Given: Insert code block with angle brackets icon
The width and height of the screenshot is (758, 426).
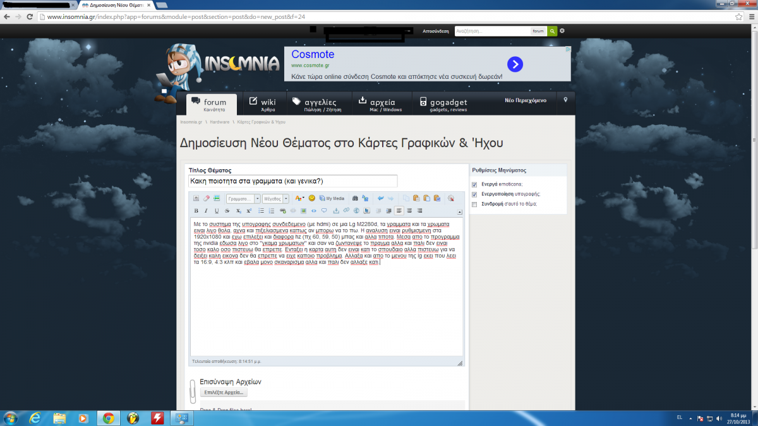Looking at the screenshot, I should pos(314,210).
